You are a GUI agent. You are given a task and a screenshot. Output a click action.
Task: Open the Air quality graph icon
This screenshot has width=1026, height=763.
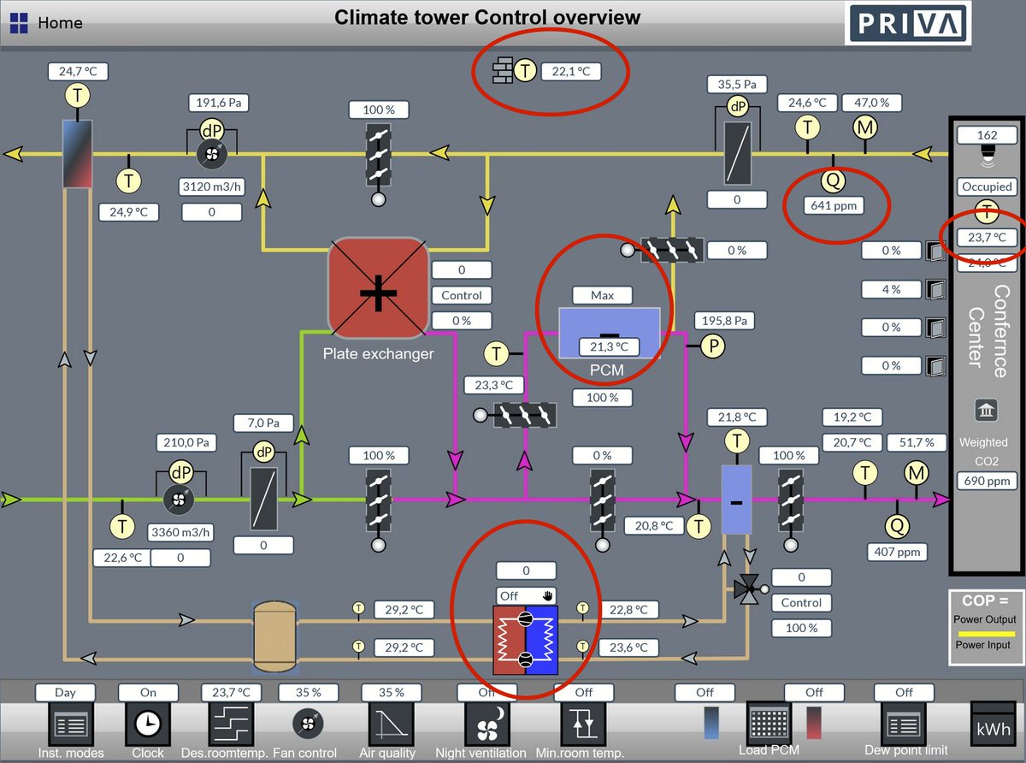click(390, 725)
